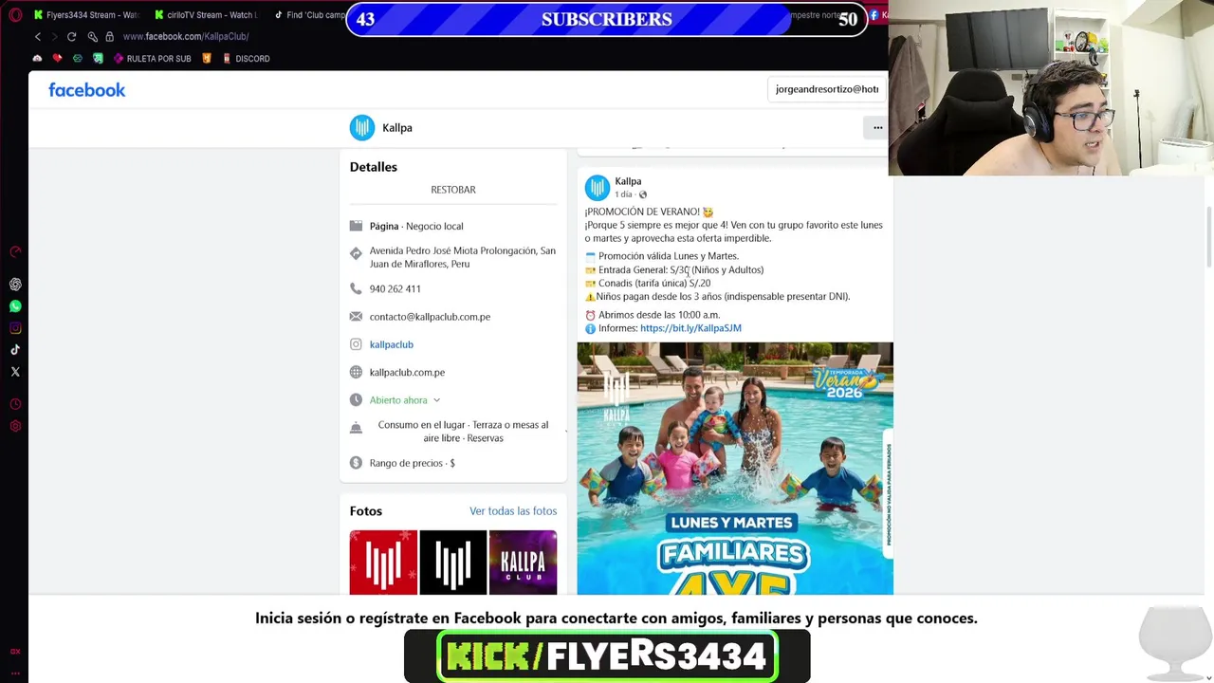Open ChatGPT in Opera sidebar

[x=15, y=285]
